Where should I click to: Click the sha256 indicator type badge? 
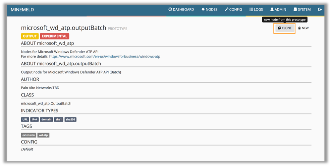(71, 120)
